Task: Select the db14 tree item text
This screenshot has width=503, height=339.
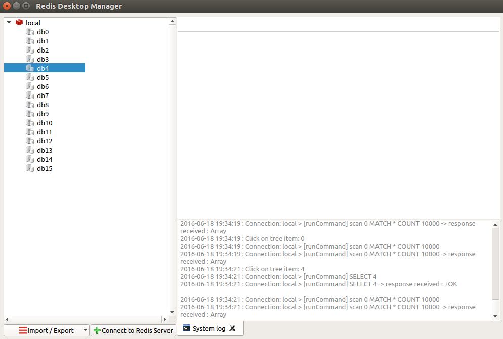Action: (x=45, y=159)
